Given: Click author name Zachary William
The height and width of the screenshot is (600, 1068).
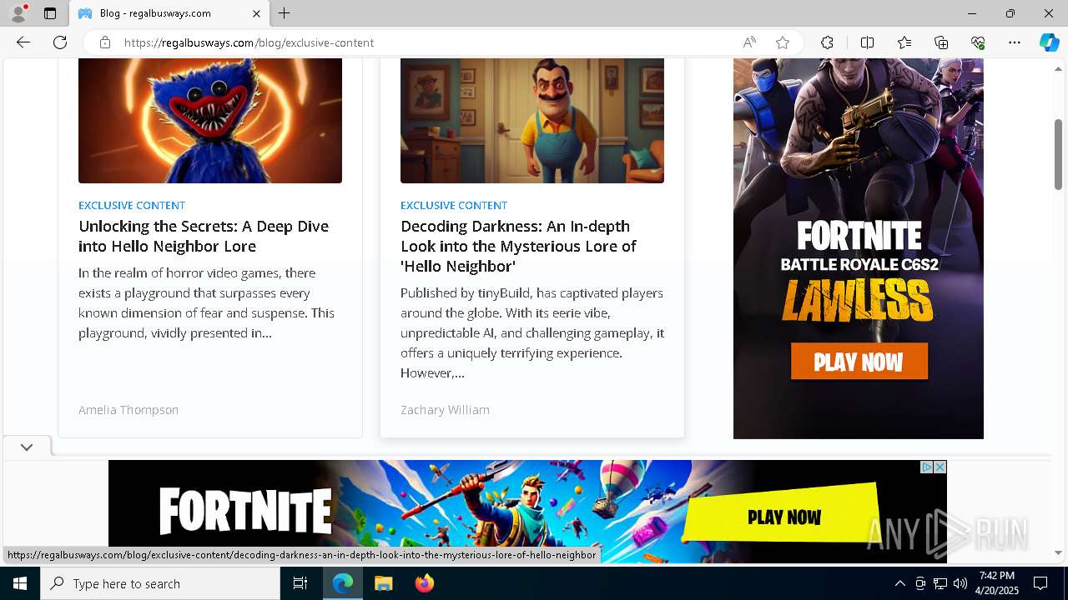Looking at the screenshot, I should pyautogui.click(x=445, y=410).
